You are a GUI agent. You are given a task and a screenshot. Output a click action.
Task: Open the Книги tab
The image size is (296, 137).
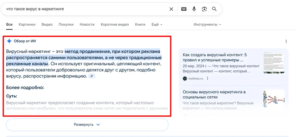140,25
